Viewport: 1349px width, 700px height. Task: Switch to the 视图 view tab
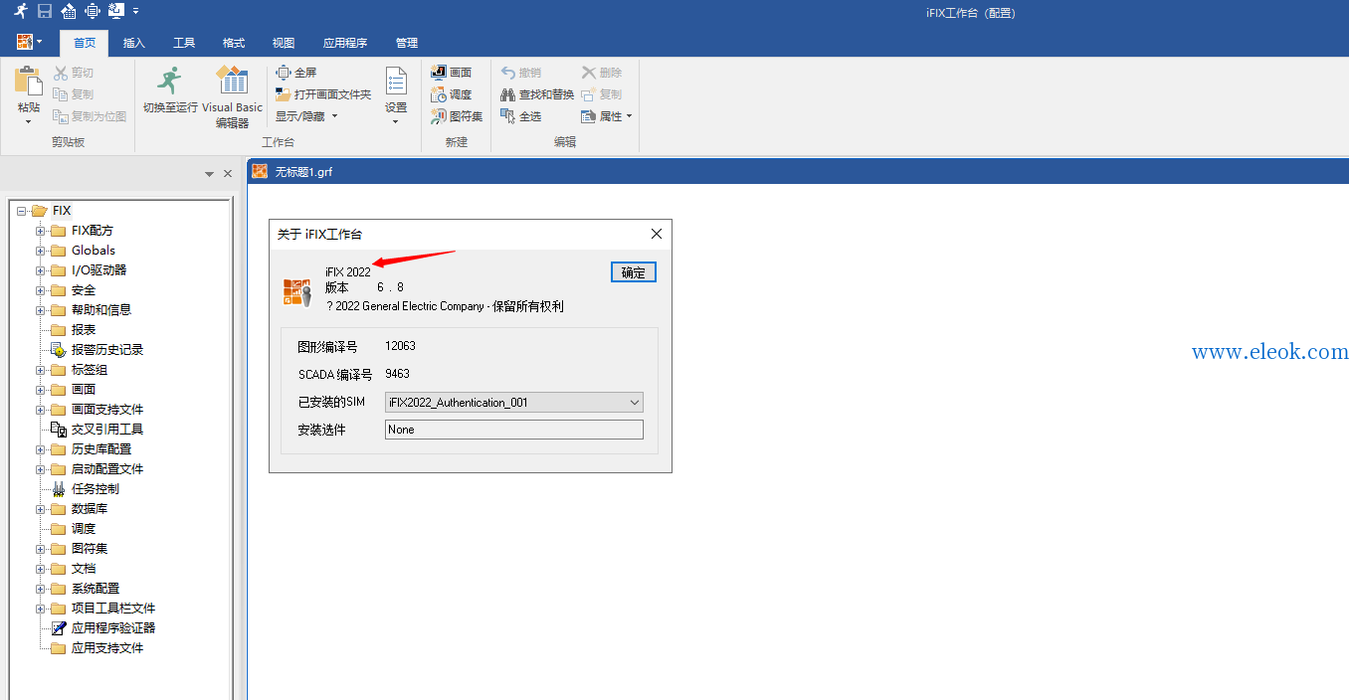point(284,43)
